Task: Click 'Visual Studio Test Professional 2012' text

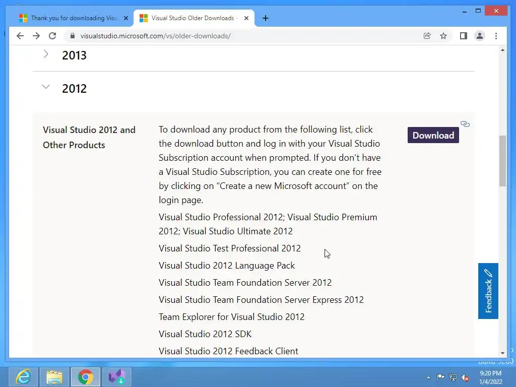Action: point(230,248)
